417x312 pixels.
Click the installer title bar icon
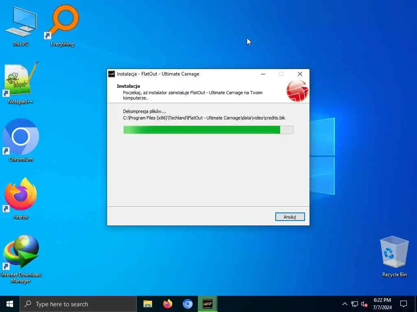coord(112,74)
